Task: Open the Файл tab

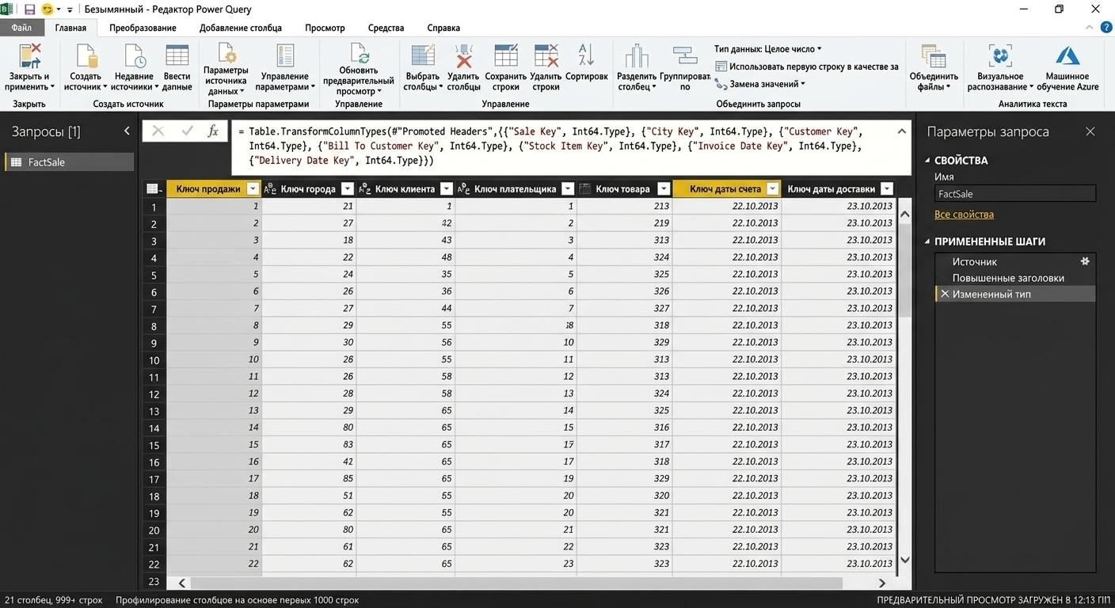Action: pos(21,28)
